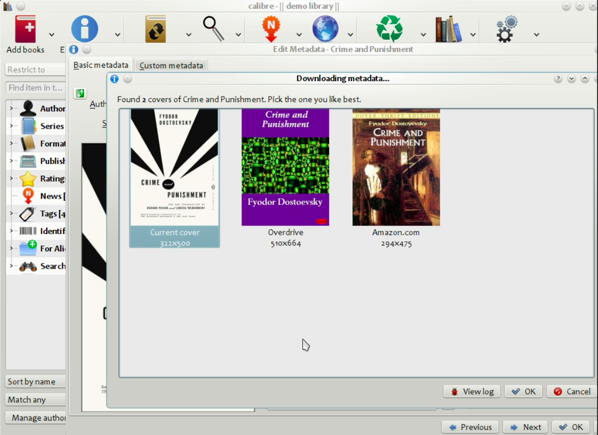Click the Next button at bottom
Screen dimensions: 598x435
[x=525, y=427]
